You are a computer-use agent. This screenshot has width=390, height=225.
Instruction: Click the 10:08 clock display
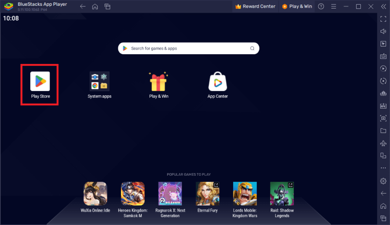coord(11,18)
